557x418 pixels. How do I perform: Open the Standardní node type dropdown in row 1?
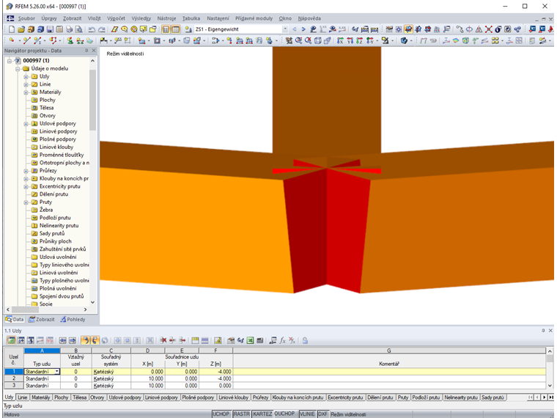pyautogui.click(x=57, y=372)
